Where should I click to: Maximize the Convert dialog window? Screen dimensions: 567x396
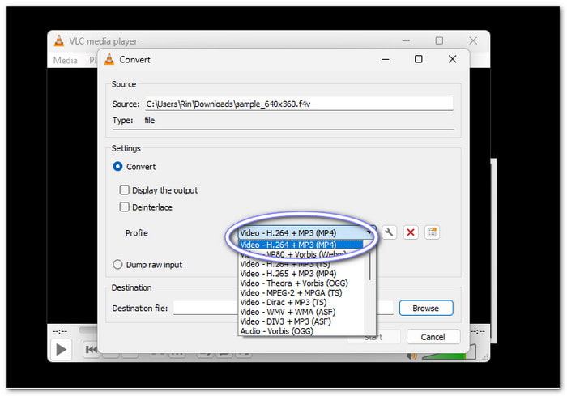click(419, 59)
